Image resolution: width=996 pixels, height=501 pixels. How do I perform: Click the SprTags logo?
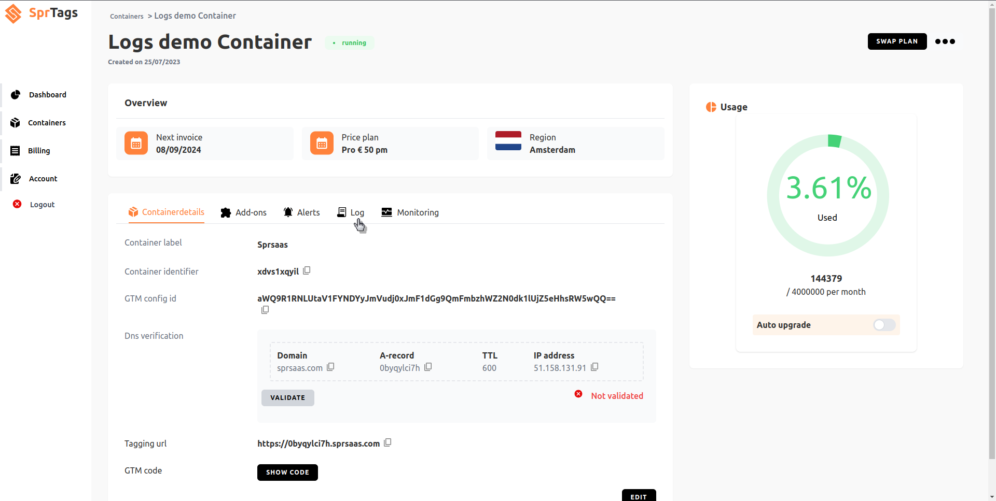[41, 13]
